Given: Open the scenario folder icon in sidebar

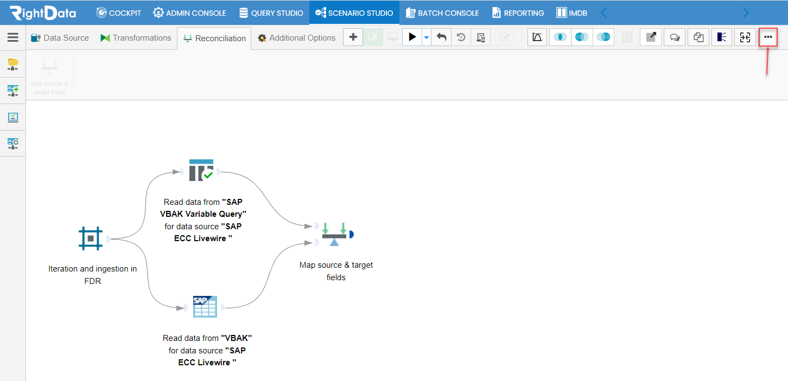Looking at the screenshot, I should click(12, 64).
